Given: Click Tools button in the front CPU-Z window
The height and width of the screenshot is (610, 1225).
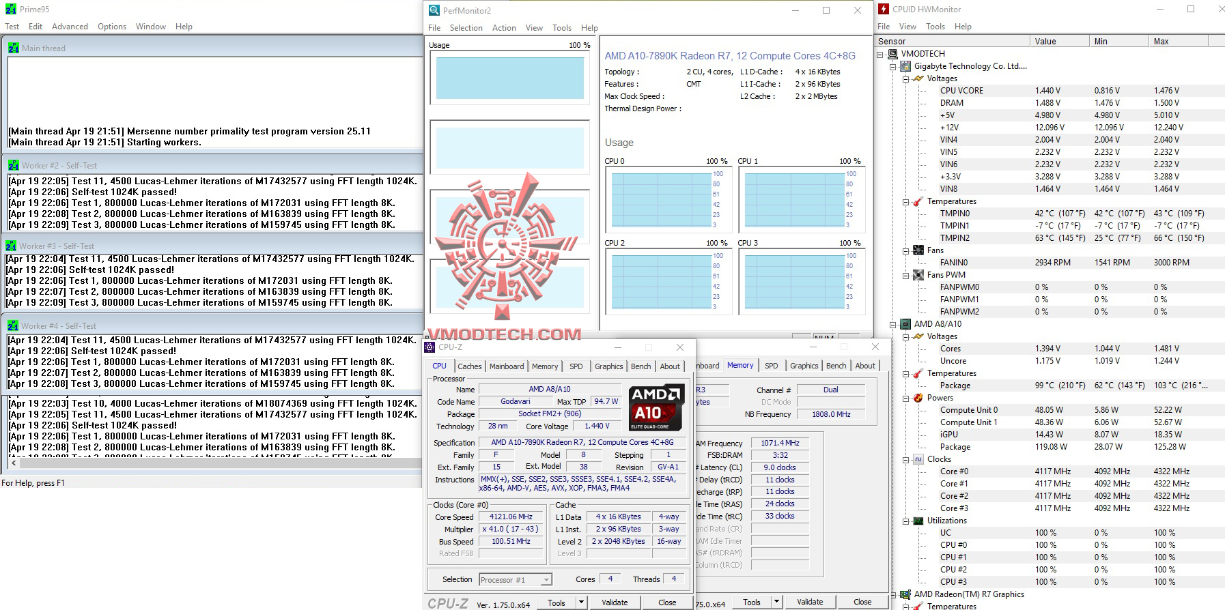Looking at the screenshot, I should click(557, 602).
